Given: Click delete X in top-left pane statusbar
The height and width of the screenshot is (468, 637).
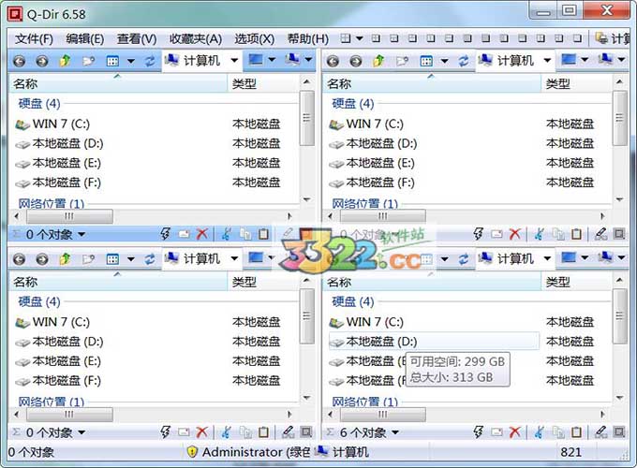Looking at the screenshot, I should pos(201,234).
